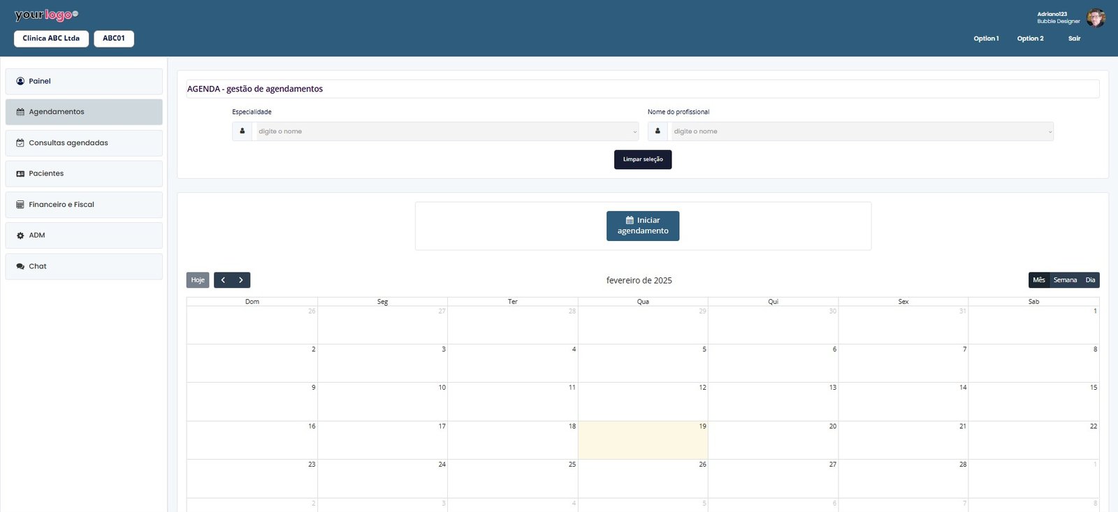
Task: Click the AGENDA - gestão de agendamentos heading
Action: [255, 89]
